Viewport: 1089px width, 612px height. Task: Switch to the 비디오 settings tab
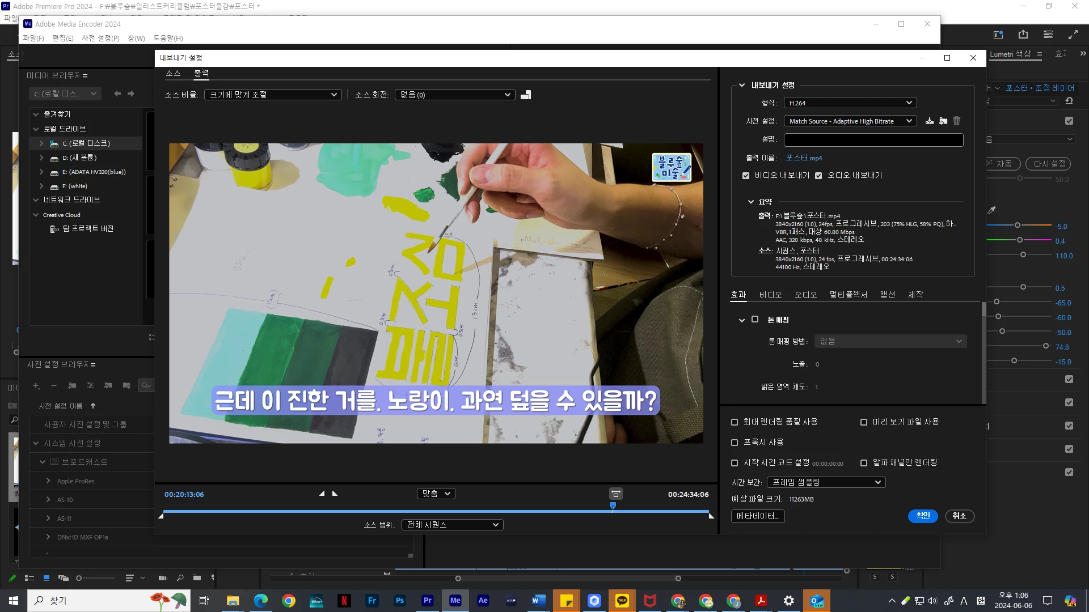770,295
